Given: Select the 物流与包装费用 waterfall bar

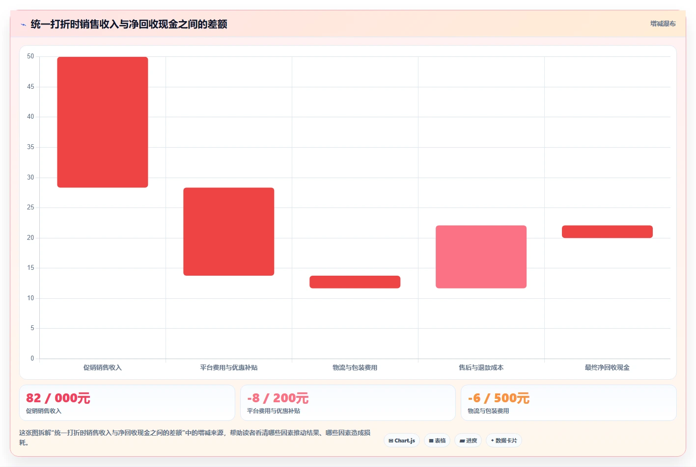Looking at the screenshot, I should [x=355, y=282].
